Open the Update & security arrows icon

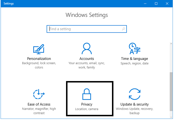(x=135, y=94)
